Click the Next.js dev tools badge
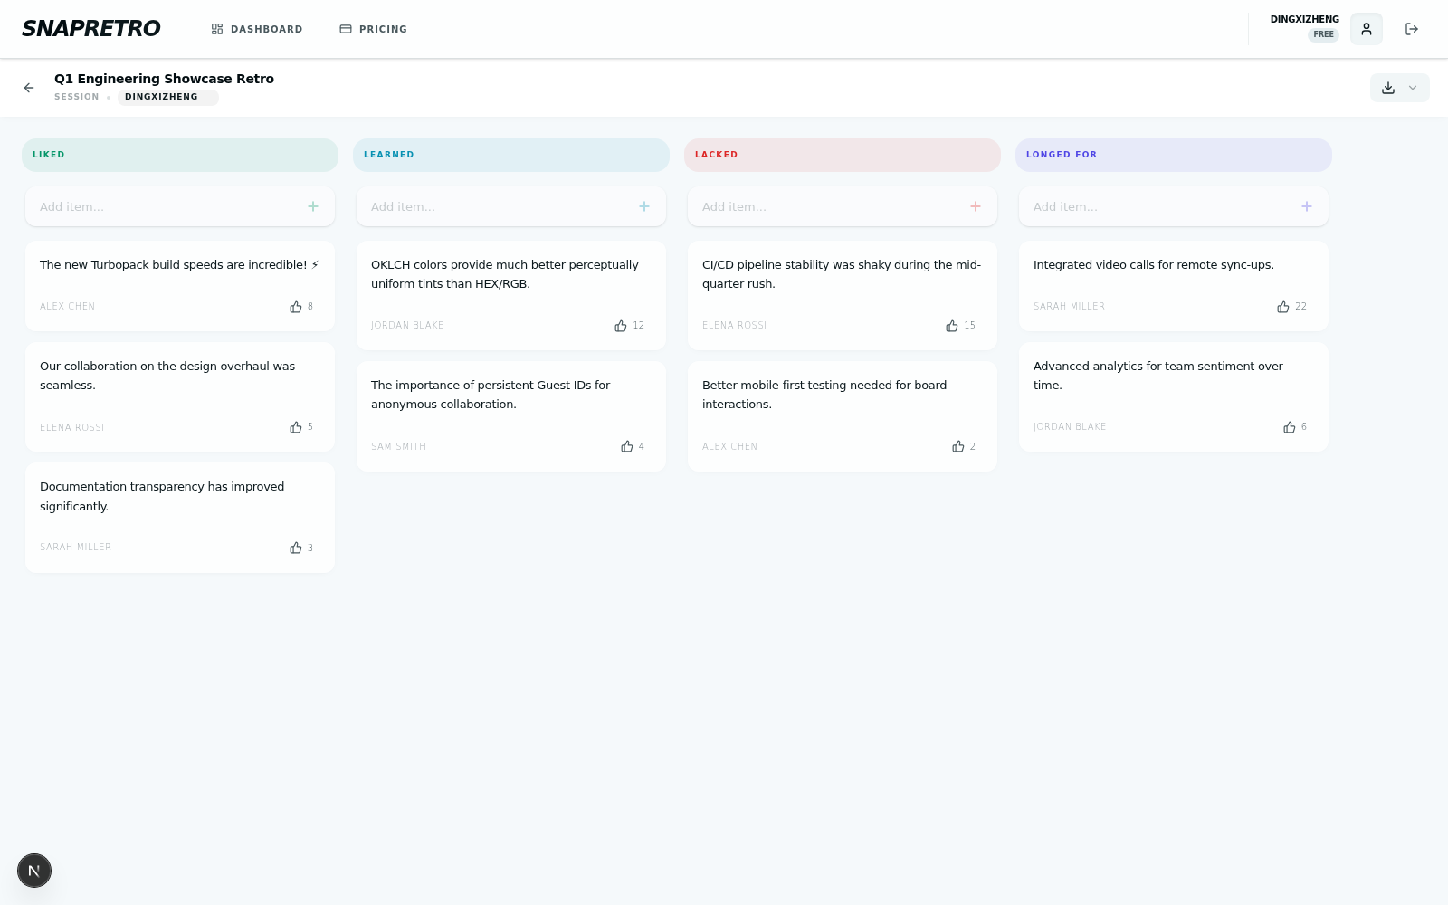Viewport: 1448px width, 905px height. (34, 871)
